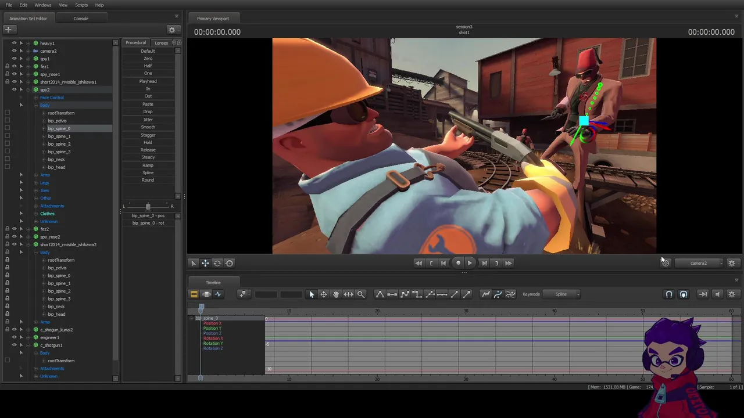Open the Windows menu
This screenshot has height=418, width=744.
43,5
